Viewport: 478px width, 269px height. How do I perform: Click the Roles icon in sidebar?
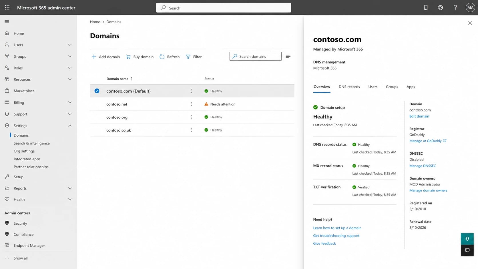coord(7,68)
